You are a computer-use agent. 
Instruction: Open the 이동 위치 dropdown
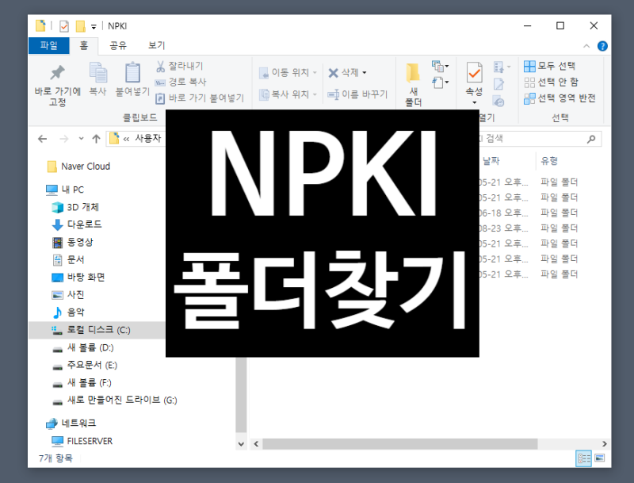coord(288,73)
